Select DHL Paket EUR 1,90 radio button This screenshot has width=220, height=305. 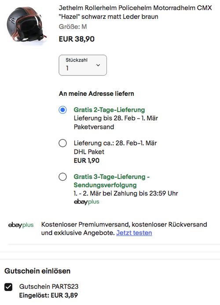tap(62, 143)
